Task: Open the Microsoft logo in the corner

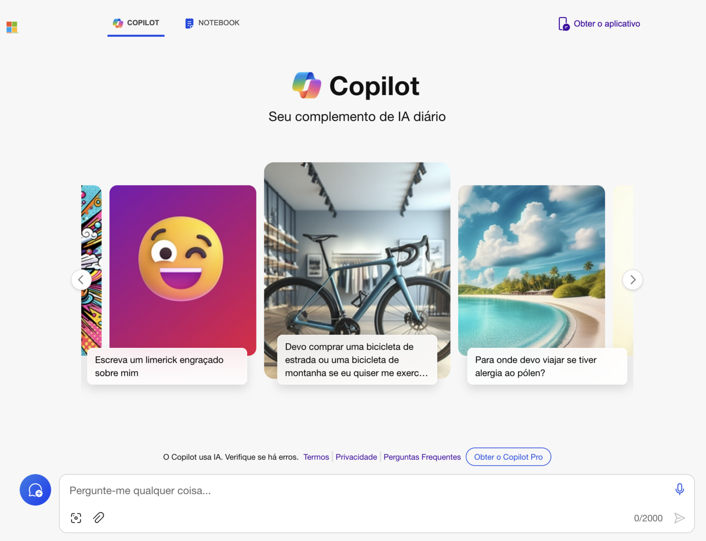Action: pos(12,27)
